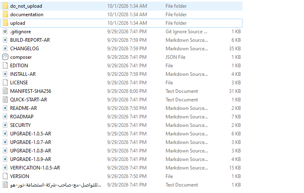Viewport: 304px width, 193px height.
Task: Click the .gitignore gear file icon
Action: tap(5, 32)
